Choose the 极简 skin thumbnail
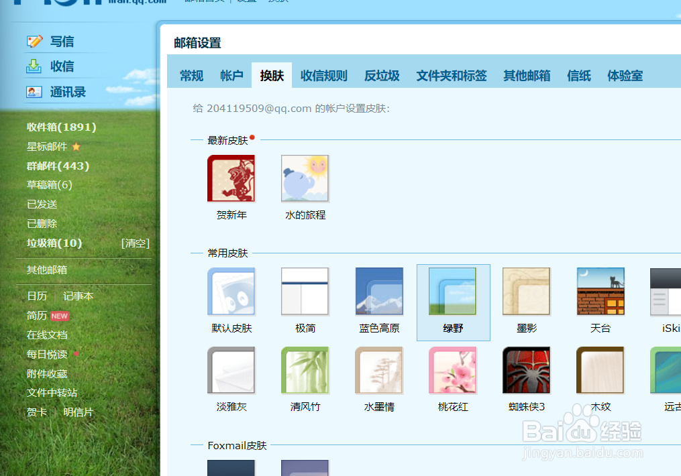This screenshot has width=681, height=476. click(305, 291)
